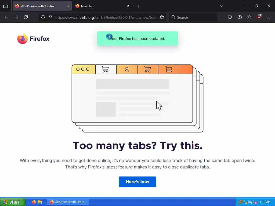275x206 pixels.
Task: Open the Firefox application hamburger menu
Action: tap(269, 17)
